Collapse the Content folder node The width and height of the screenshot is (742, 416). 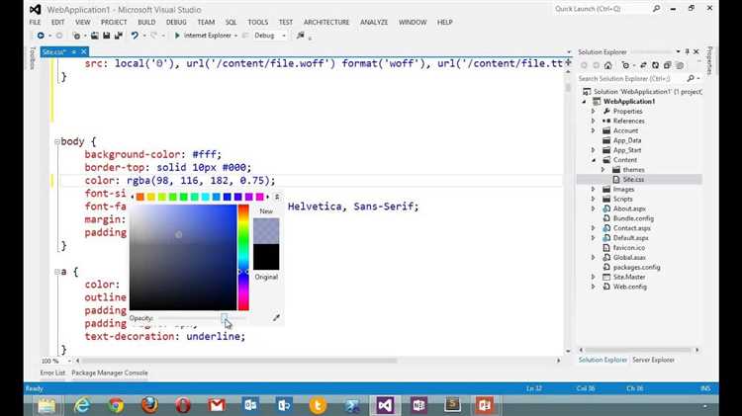593,160
